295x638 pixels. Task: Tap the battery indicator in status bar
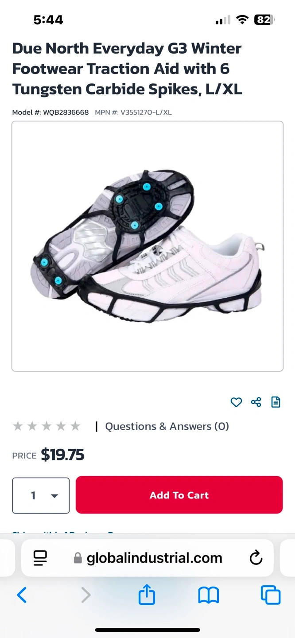264,19
